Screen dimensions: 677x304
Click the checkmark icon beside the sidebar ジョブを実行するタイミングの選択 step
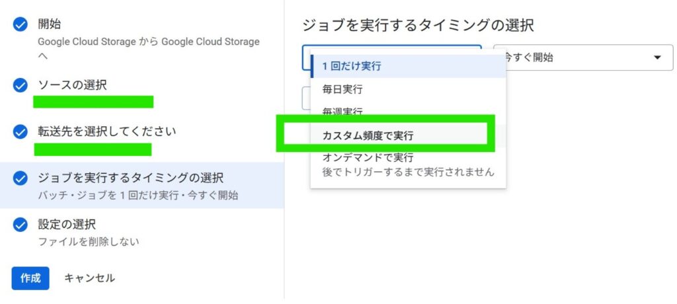[20, 178]
